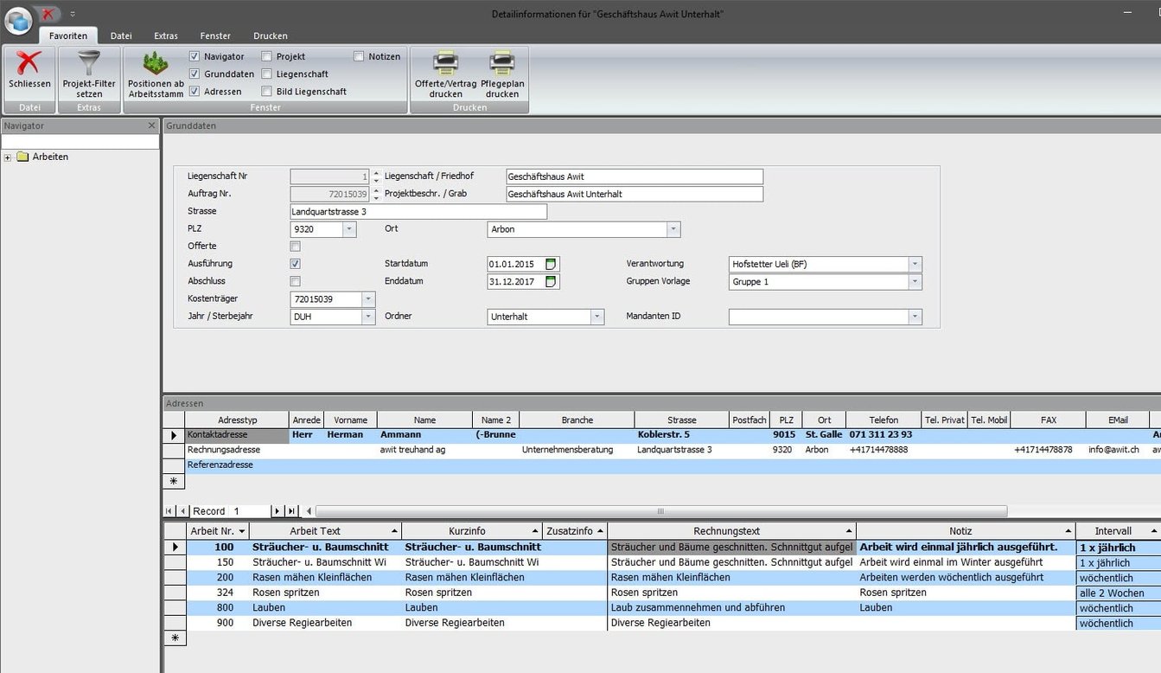The width and height of the screenshot is (1161, 673).
Task: Open the Ordner dropdown list
Action: click(x=596, y=317)
